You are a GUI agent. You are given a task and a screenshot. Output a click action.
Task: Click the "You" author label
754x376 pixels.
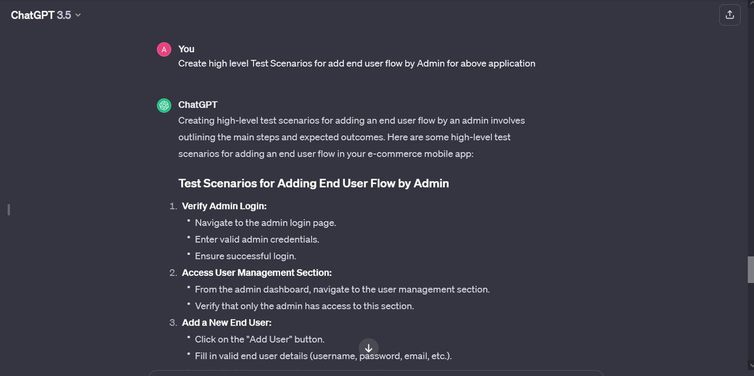click(x=186, y=49)
